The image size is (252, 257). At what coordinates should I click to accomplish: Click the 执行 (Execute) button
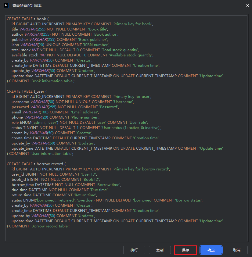click(134, 250)
